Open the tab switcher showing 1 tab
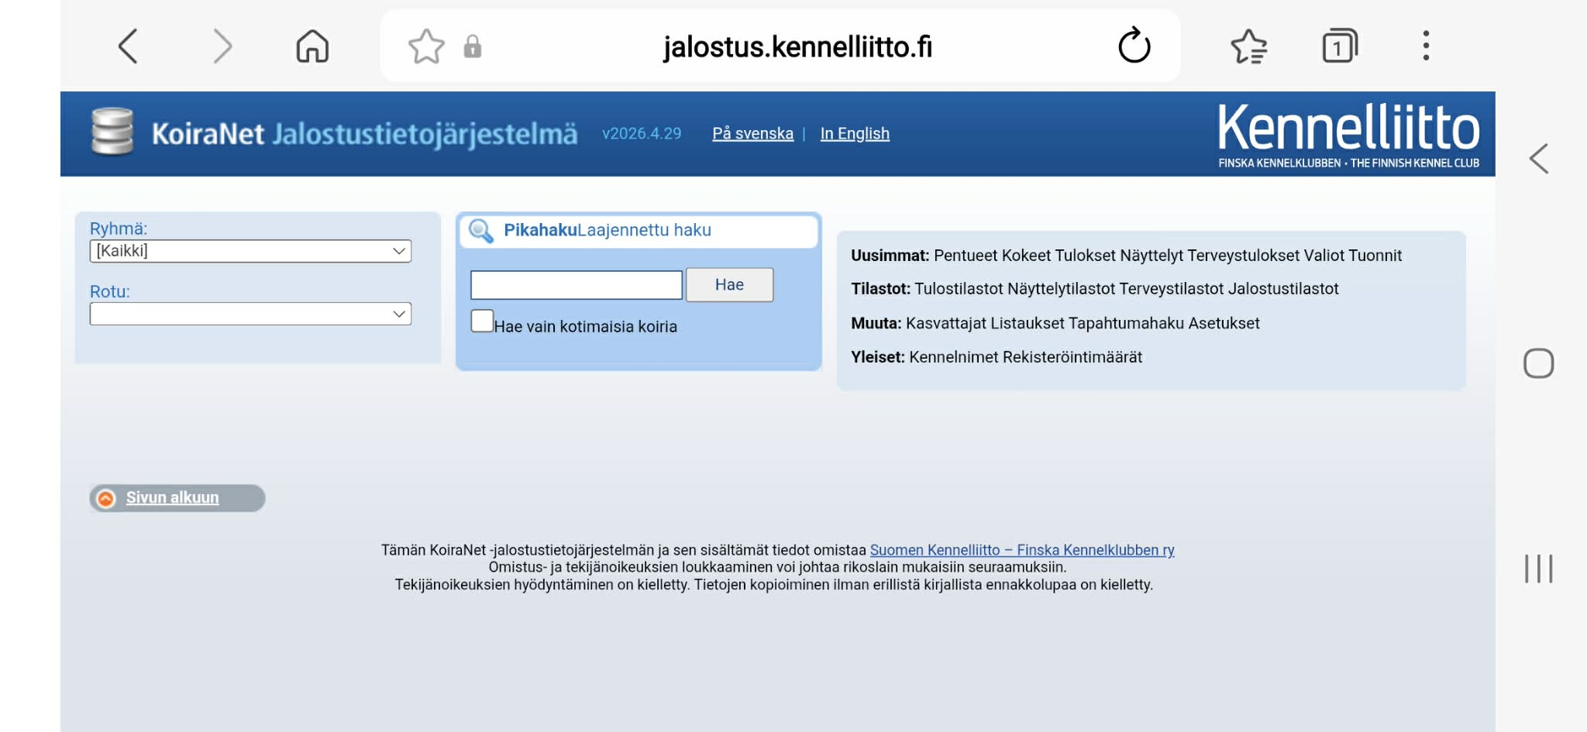 coord(1340,46)
